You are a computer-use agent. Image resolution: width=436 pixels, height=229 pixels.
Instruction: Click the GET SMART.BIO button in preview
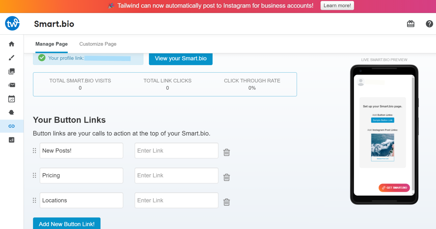point(394,188)
